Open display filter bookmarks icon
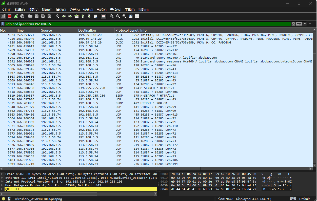The image size is (317, 201). pyautogui.click(x=3, y=24)
